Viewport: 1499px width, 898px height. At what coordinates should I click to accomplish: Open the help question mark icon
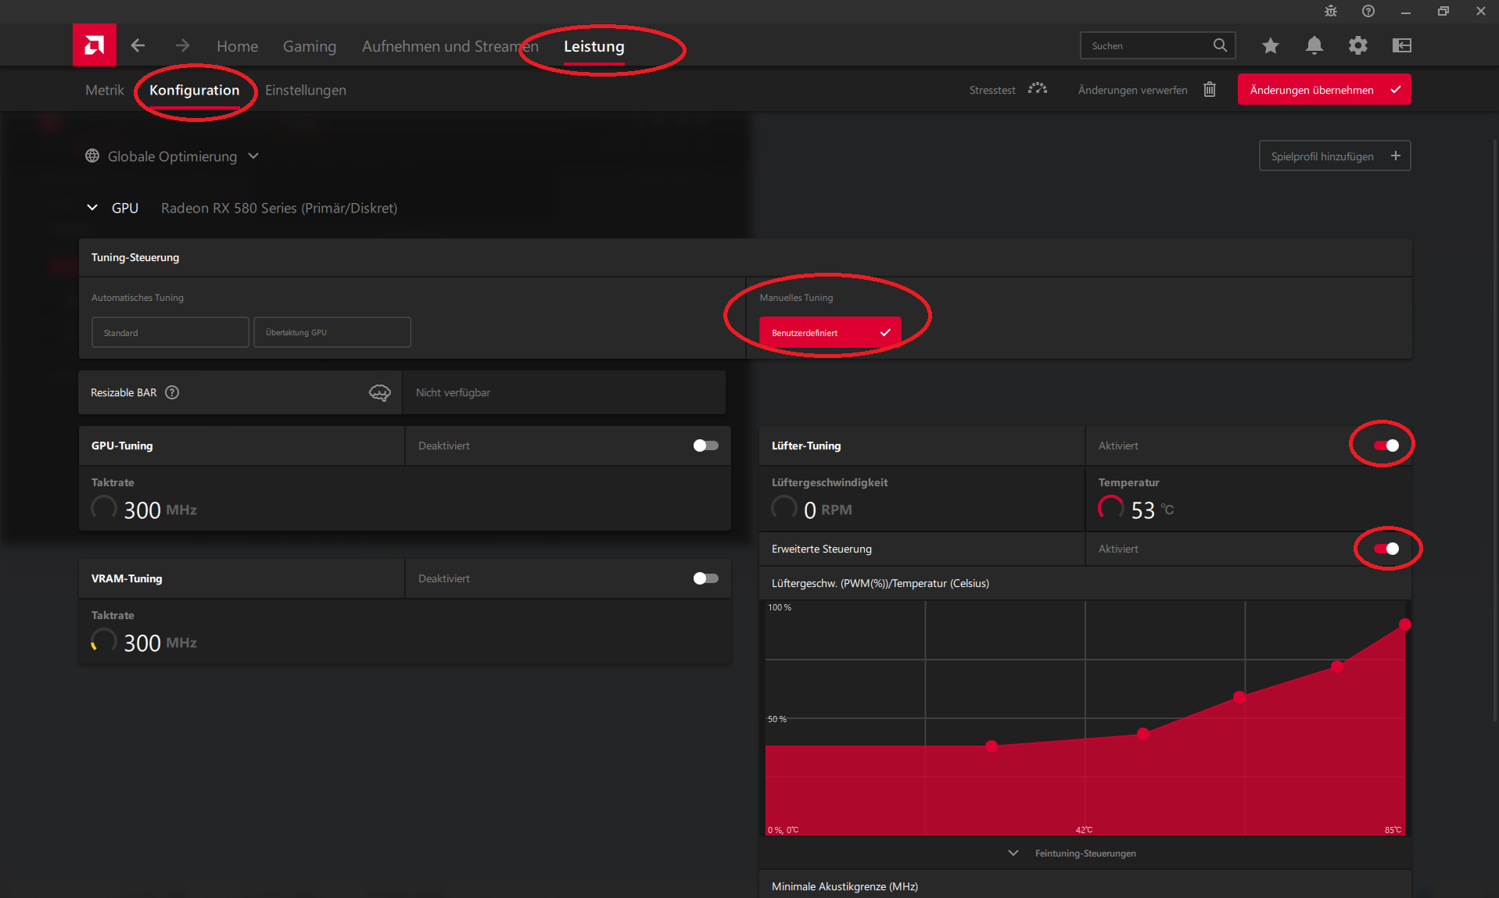[x=1368, y=11]
